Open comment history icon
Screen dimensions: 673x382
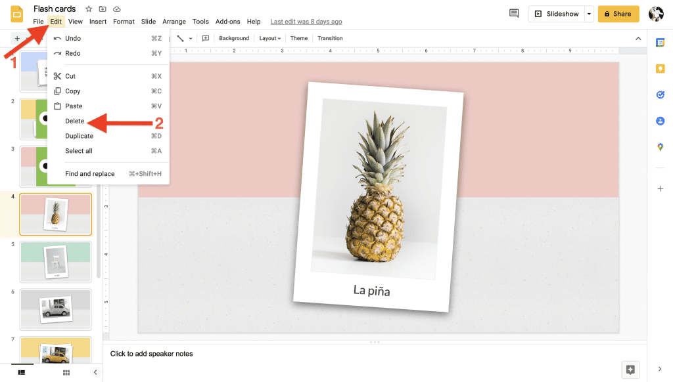[x=514, y=14]
